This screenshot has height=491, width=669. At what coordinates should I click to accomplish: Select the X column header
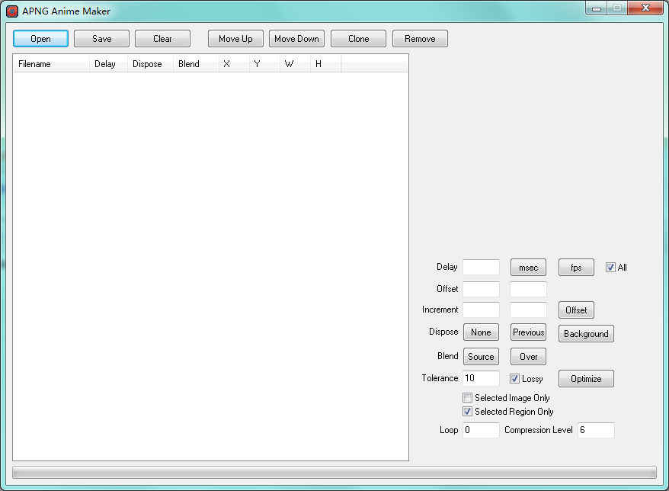click(x=234, y=64)
